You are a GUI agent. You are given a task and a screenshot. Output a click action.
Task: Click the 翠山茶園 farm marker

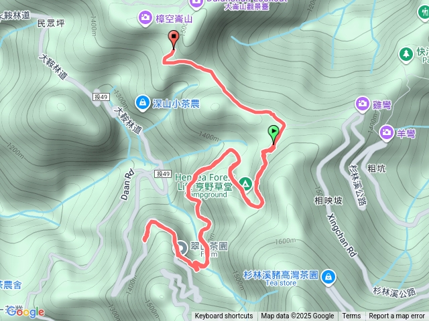tap(182, 248)
